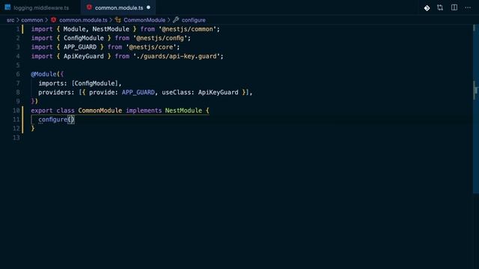Screen dimensions: 479x269
Task: Click the implements keyword on line 10
Action: [x=144, y=111]
